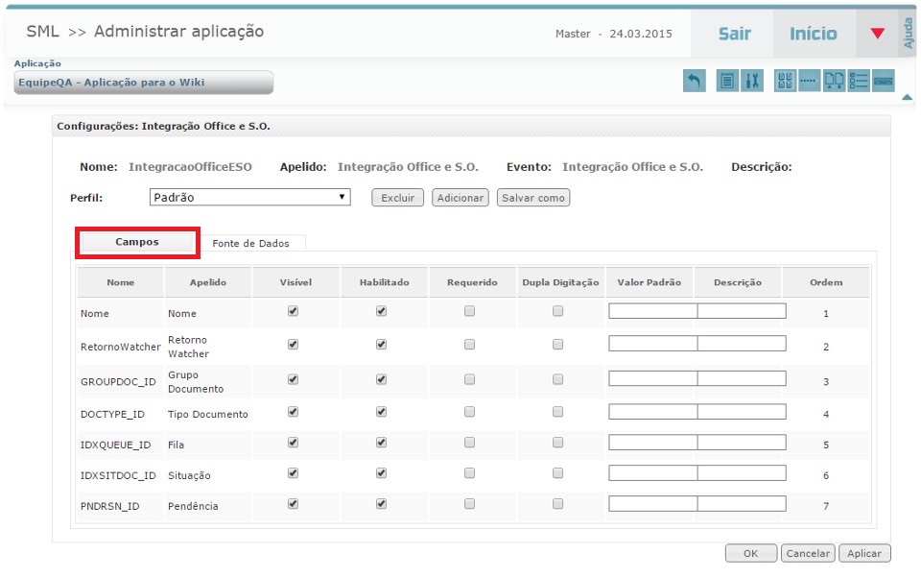Click the undo back-arrow toolbar icon
The width and height of the screenshot is (921, 578).
[695, 80]
